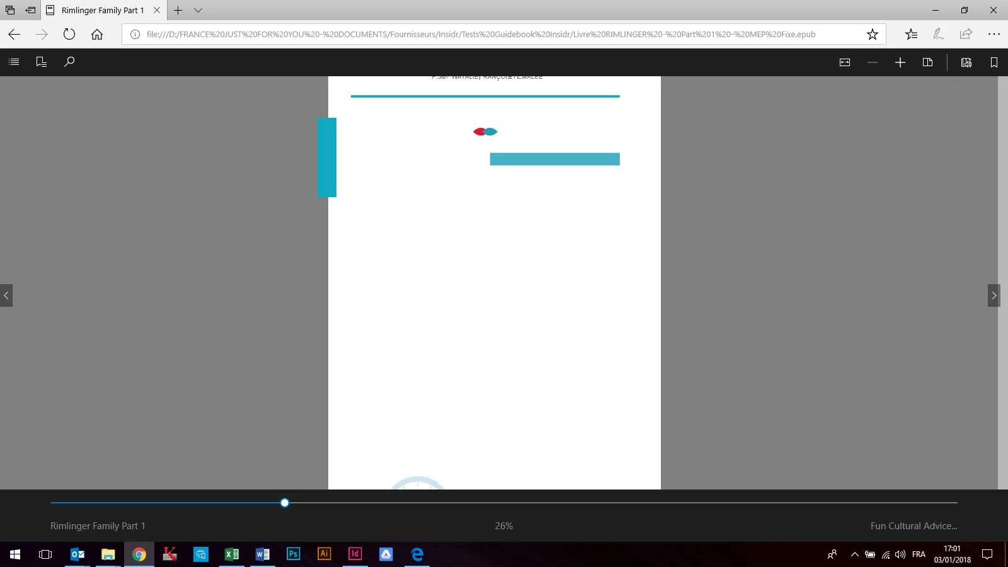Screen dimensions: 1008x567
Task: Close the Rimlinger Family Part 1 tab
Action: click(157, 10)
